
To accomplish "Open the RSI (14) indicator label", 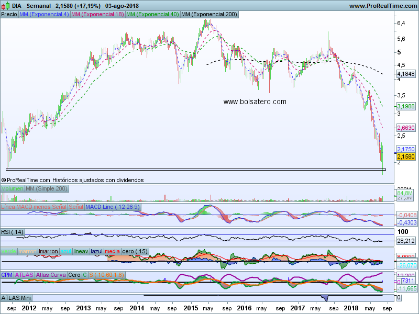I will pyautogui.click(x=13, y=231).
